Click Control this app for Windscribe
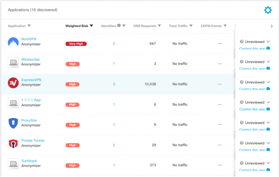 252,69
